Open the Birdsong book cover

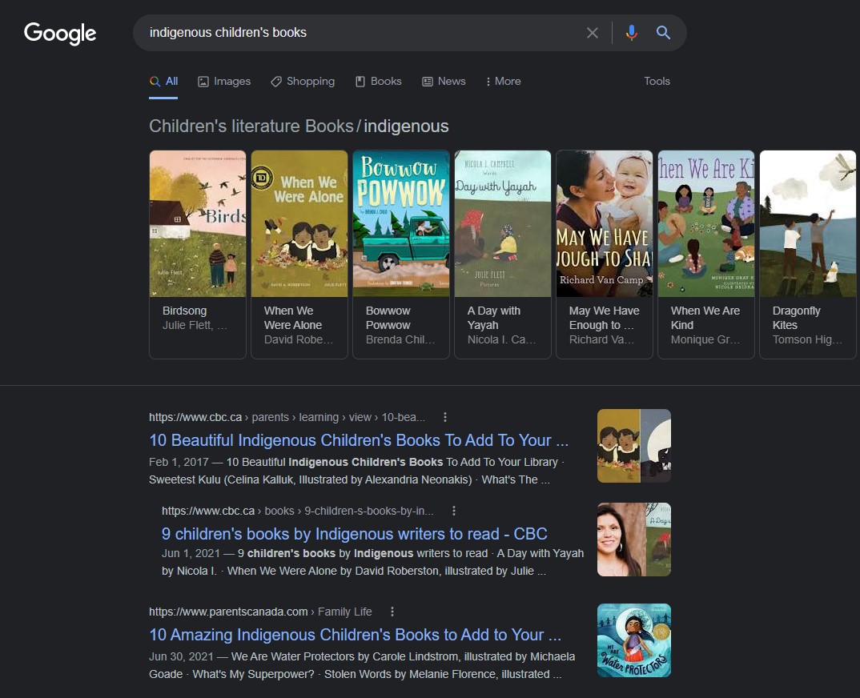198,223
